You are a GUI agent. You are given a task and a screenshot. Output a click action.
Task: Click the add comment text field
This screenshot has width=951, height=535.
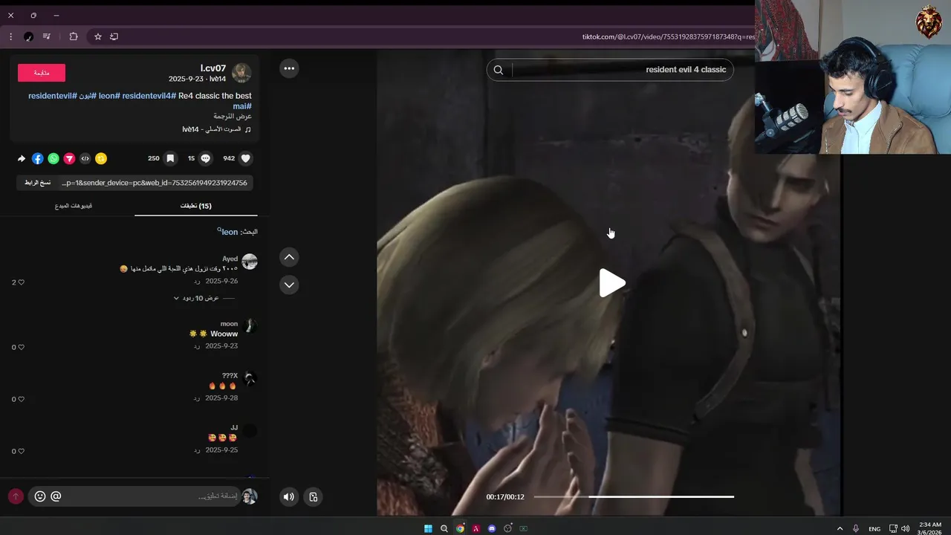[152, 496]
